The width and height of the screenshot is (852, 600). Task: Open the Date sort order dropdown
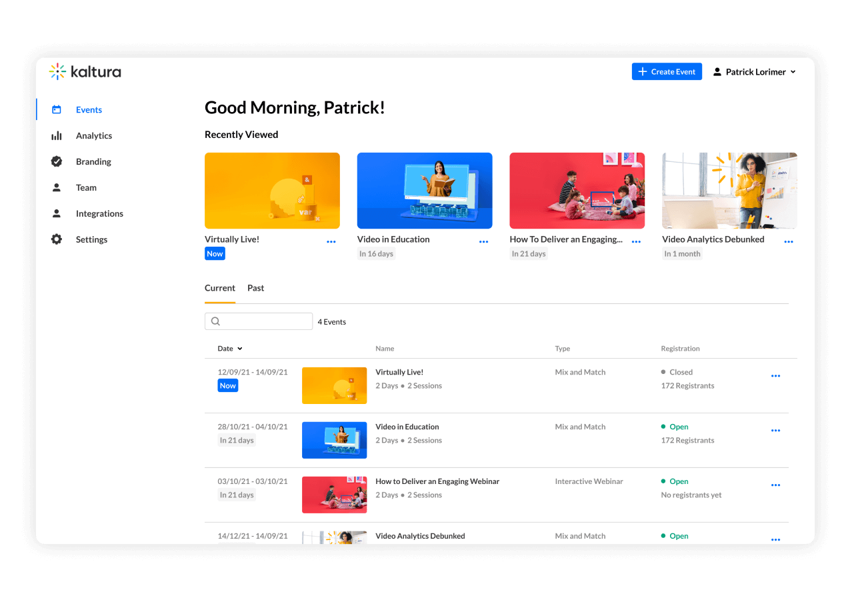coord(230,348)
